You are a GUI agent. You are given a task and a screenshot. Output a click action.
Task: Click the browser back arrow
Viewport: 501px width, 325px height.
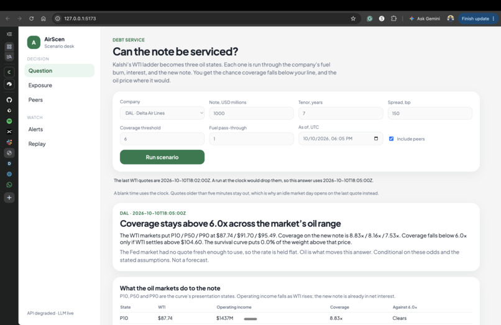[x=7, y=19]
